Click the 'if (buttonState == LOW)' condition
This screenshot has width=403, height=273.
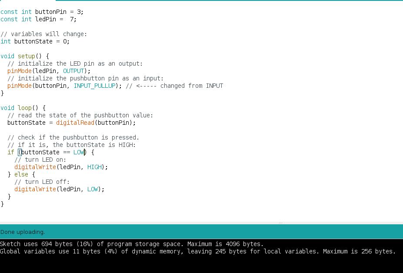[47, 153]
